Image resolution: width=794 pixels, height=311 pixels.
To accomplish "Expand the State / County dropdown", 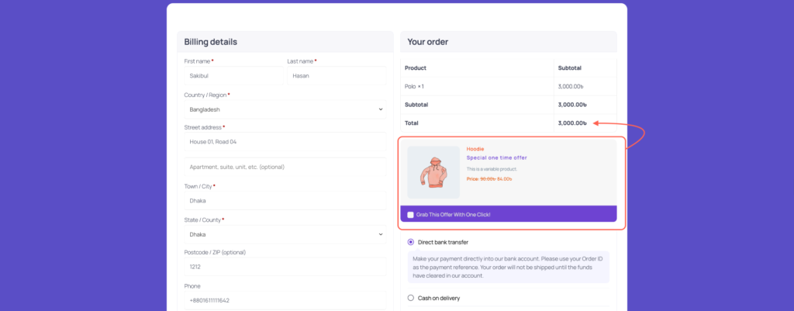I will click(x=285, y=234).
